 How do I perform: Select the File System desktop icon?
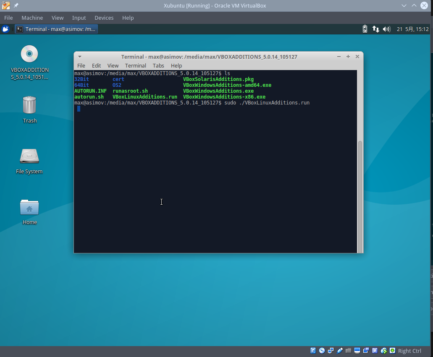29,162
